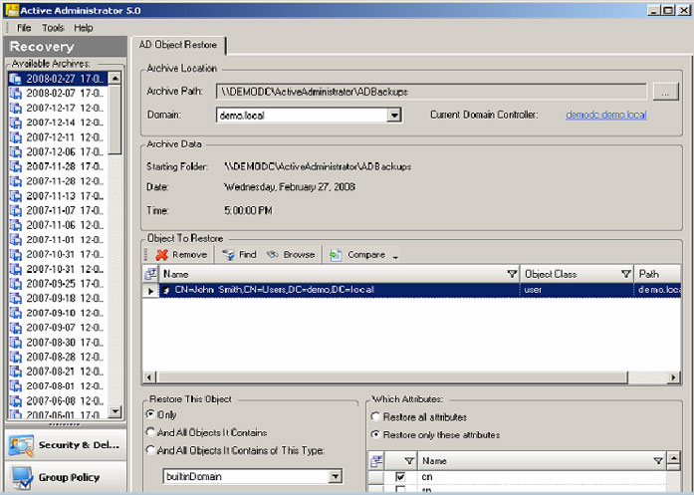Click the column chooser icon in attributes grid
This screenshot has width=694, height=495.
pyautogui.click(x=376, y=461)
